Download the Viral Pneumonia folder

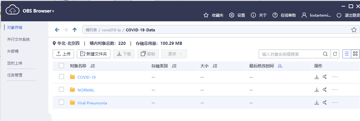tap(317, 103)
